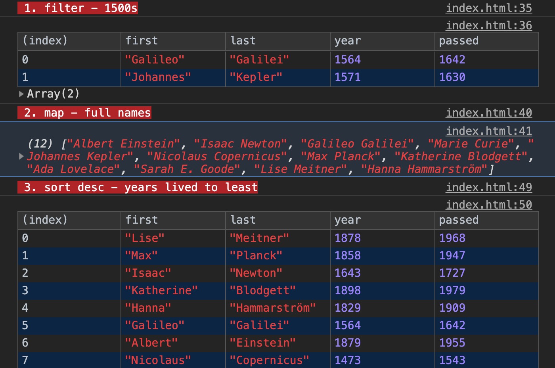555x368 pixels.
Task: Select the '3. sort desc - years lived to least' label
Action: (138, 187)
